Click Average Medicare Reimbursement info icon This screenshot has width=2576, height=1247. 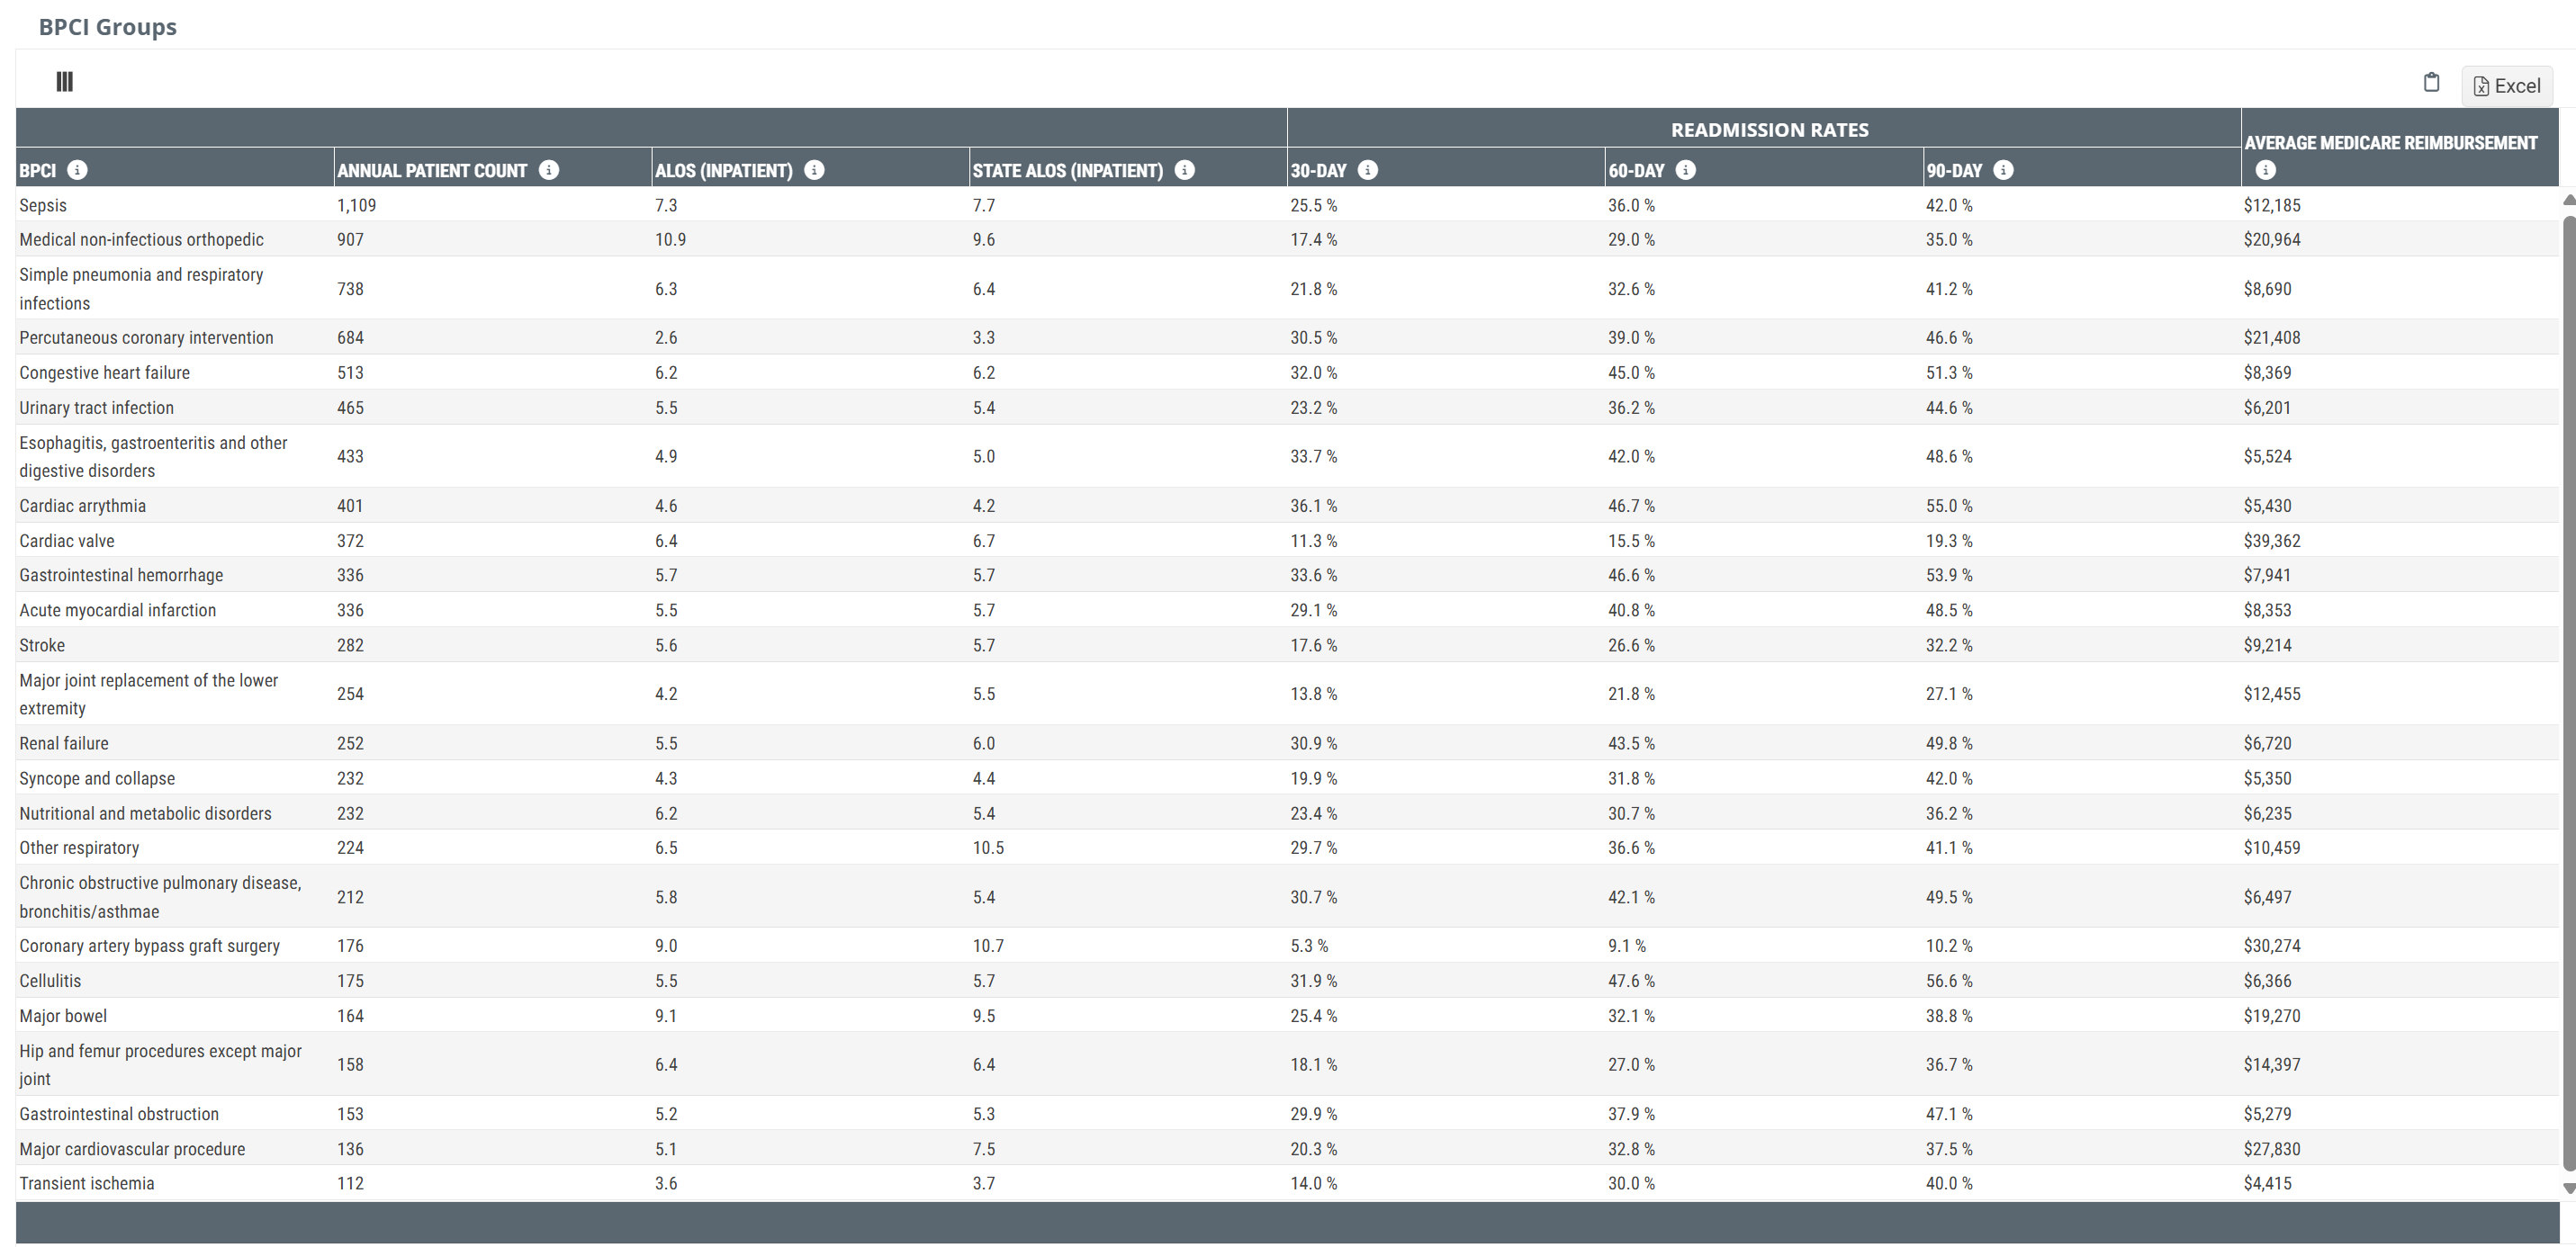(x=2266, y=171)
